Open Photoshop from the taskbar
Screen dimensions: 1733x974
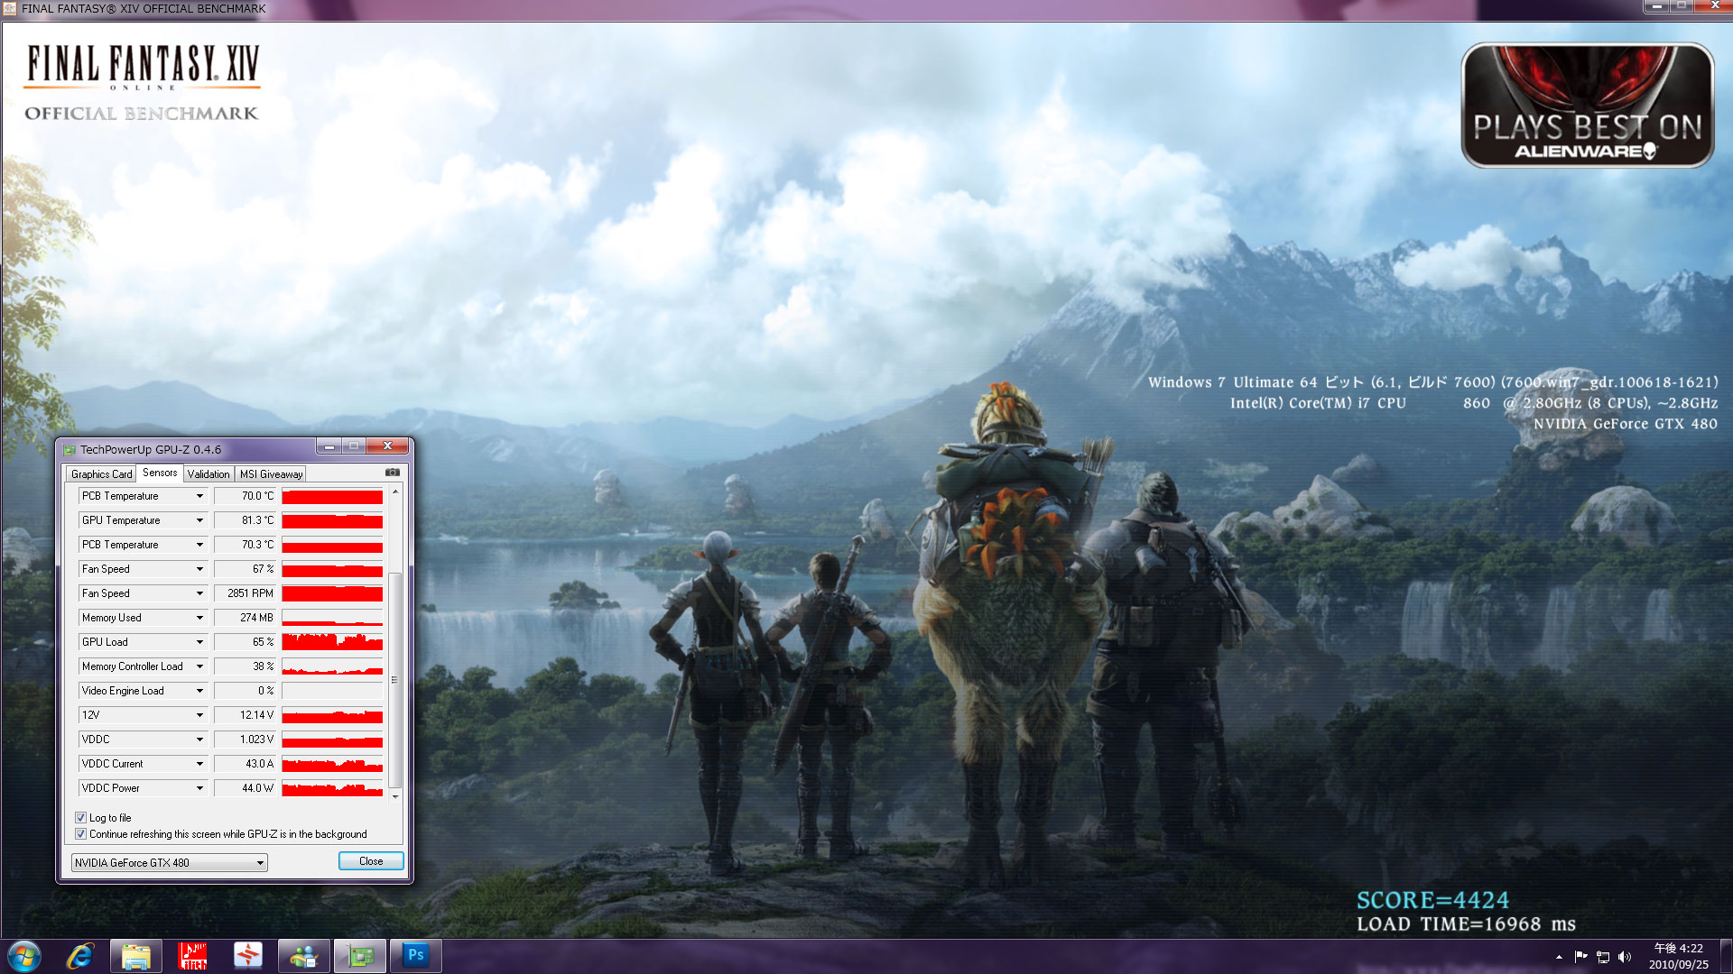[x=416, y=956]
